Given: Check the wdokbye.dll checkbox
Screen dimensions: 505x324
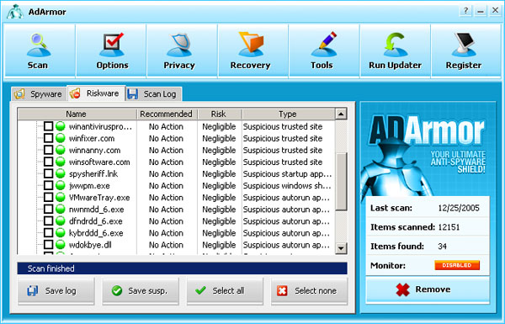Looking at the screenshot, I should tap(48, 244).
